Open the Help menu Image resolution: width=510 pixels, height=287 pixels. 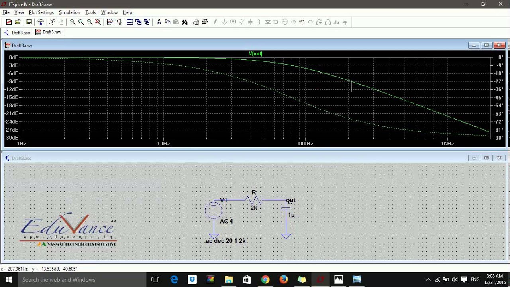127,12
